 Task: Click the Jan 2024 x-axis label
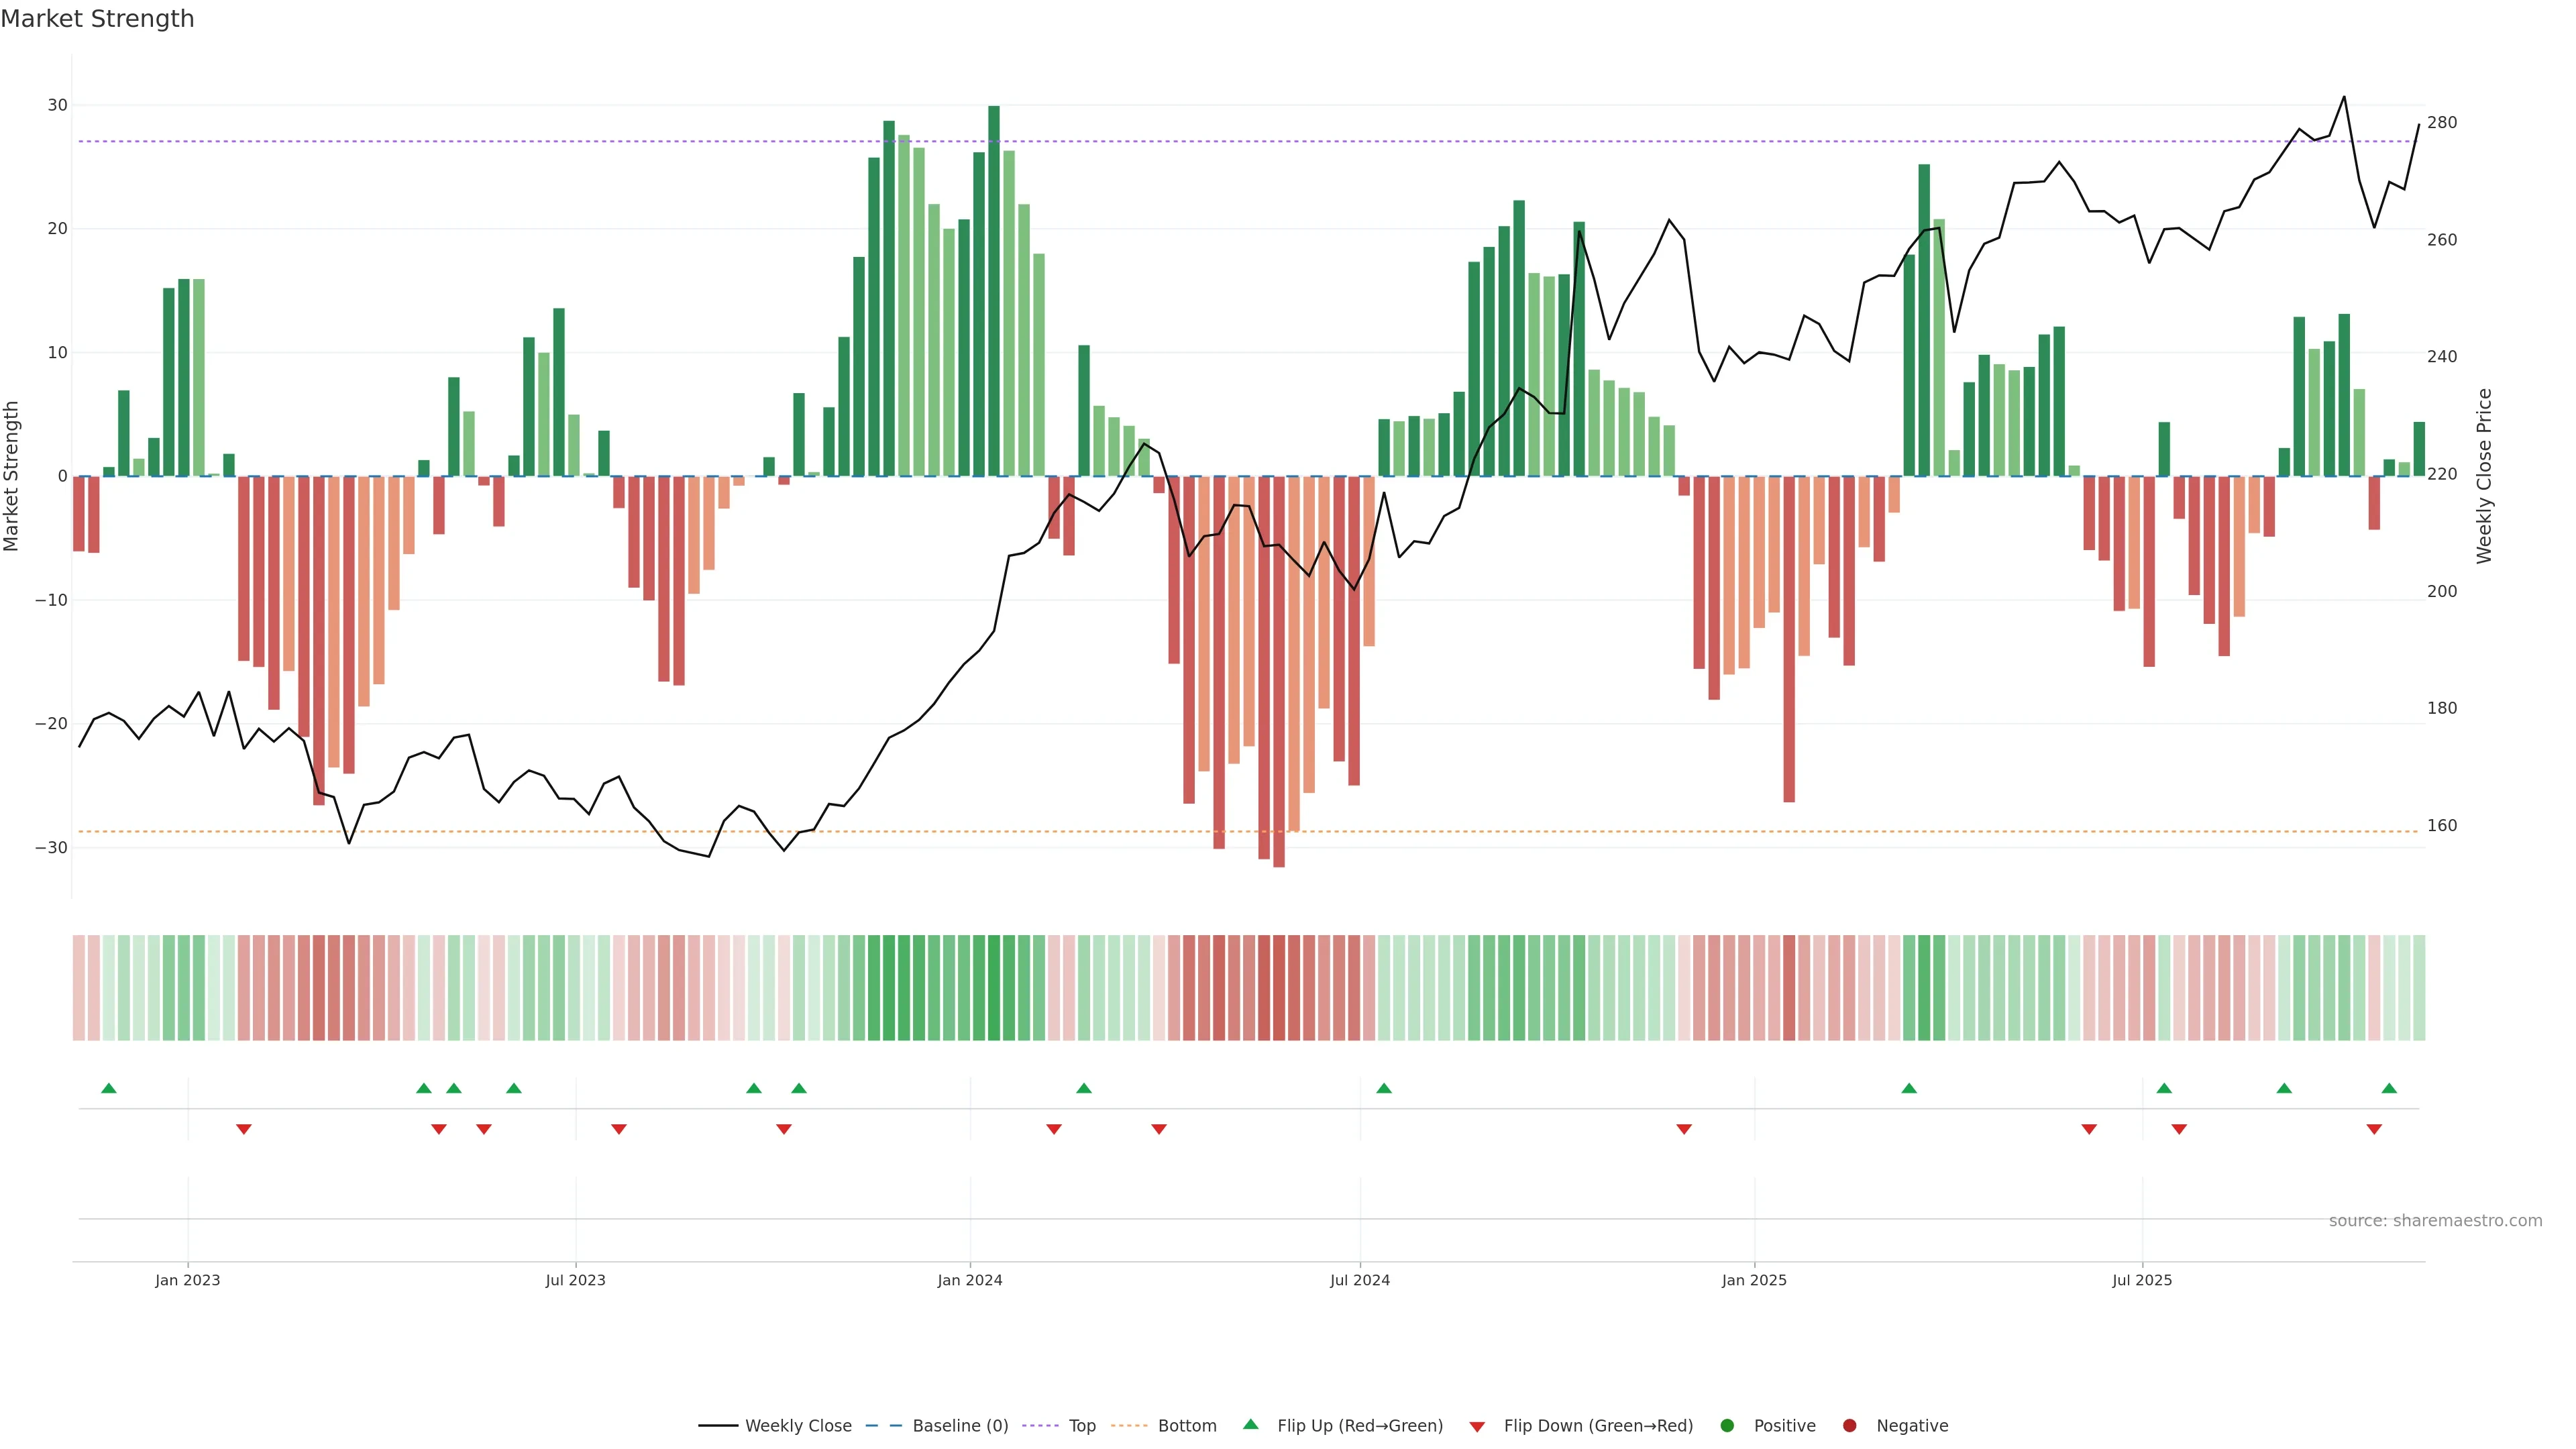pos(969,1280)
